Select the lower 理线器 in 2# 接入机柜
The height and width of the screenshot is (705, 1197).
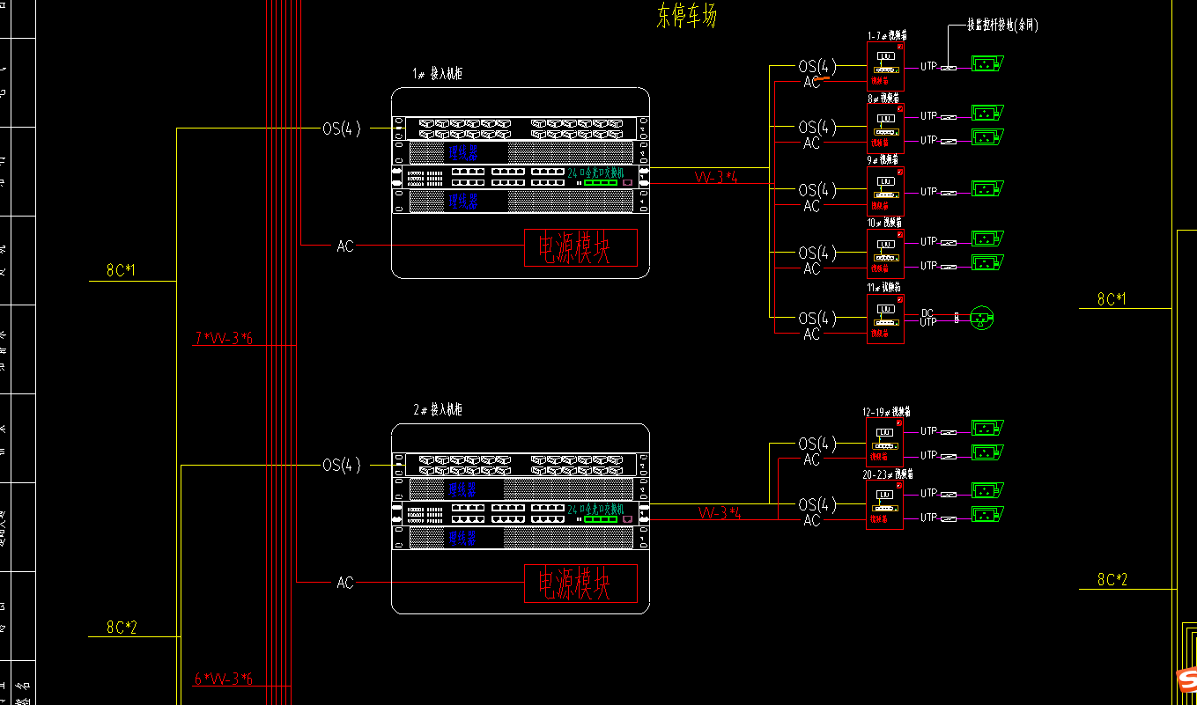[x=520, y=537]
